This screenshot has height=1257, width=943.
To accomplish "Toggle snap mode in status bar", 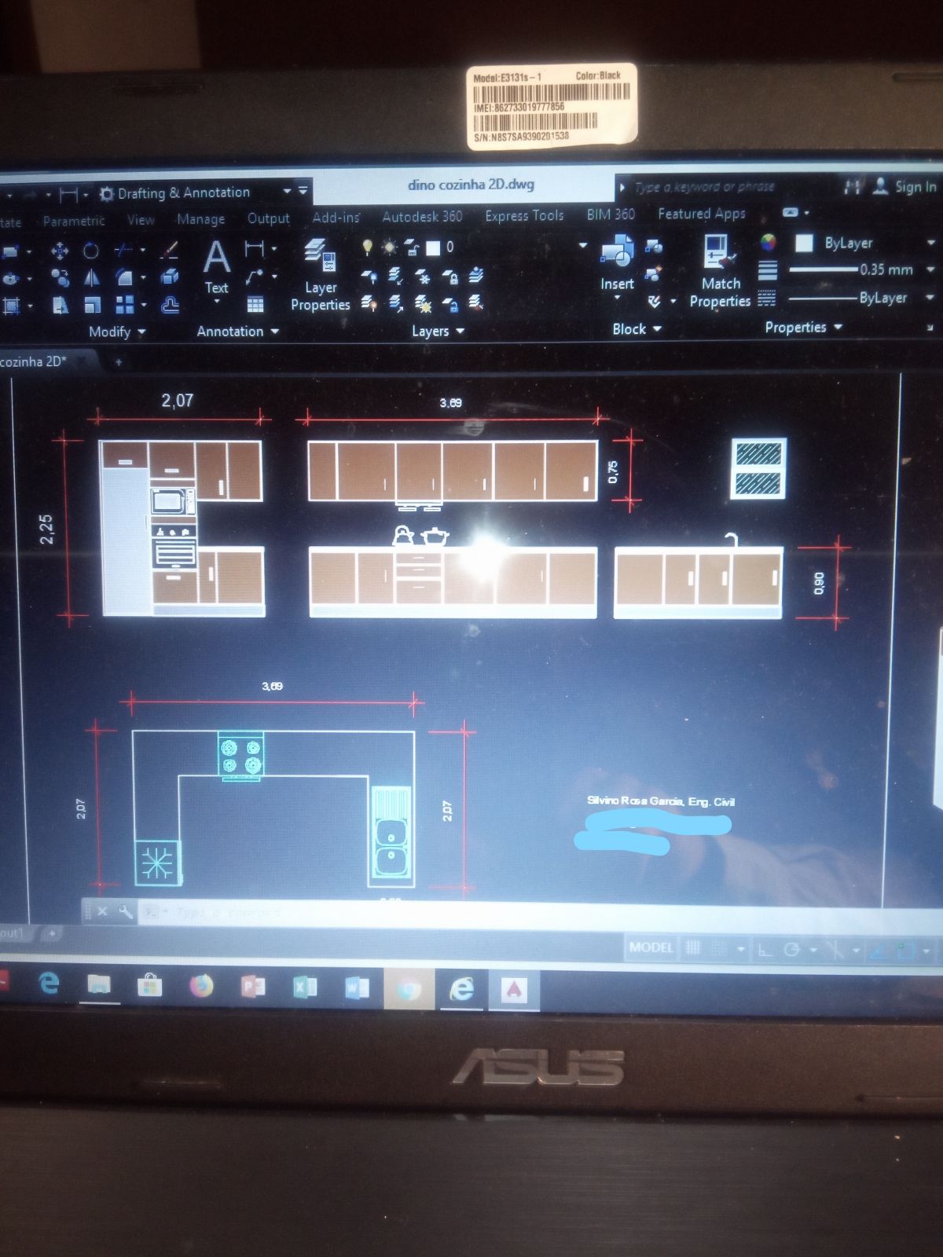I will [717, 948].
